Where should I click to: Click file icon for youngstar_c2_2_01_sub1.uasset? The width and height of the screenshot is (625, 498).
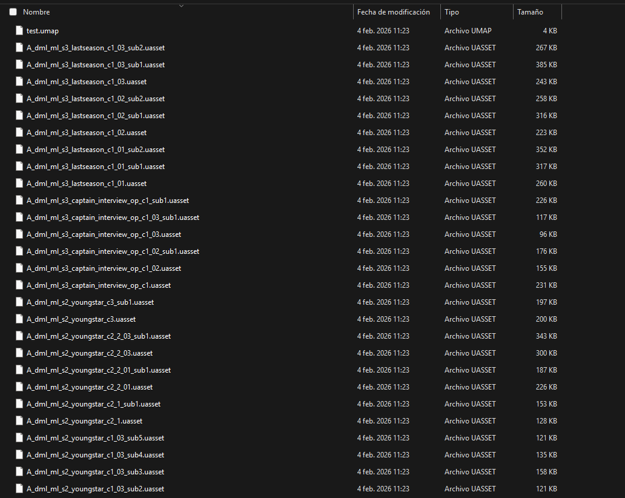[x=19, y=370]
